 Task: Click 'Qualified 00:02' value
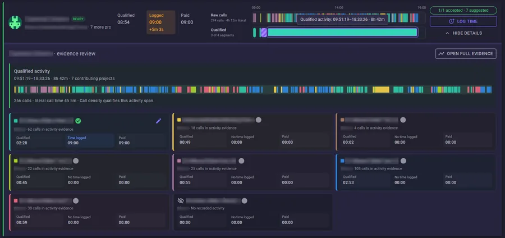pyautogui.click(x=365, y=139)
